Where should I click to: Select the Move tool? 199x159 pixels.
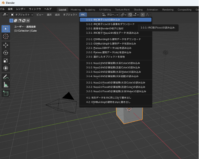6,45
